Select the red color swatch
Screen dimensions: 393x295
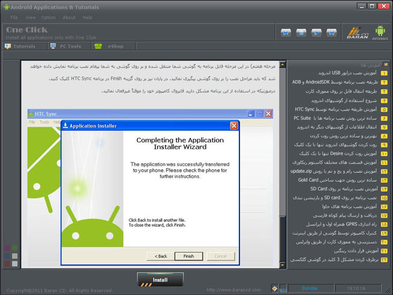coord(7,264)
